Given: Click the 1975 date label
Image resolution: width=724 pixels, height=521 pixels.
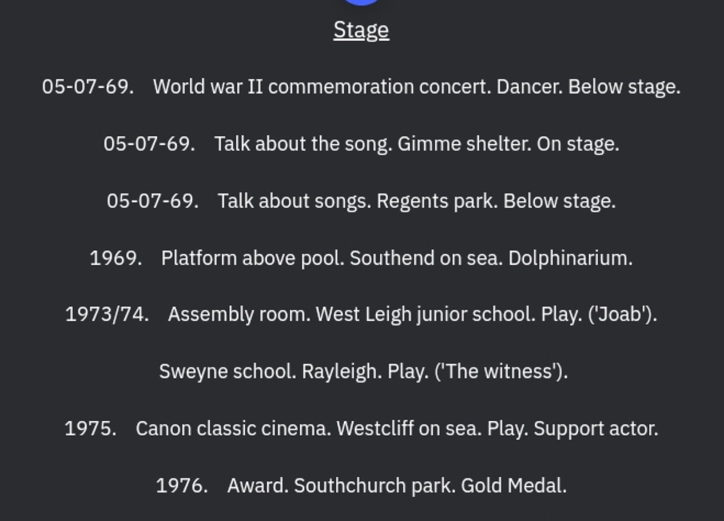Looking at the screenshot, I should [x=90, y=428].
